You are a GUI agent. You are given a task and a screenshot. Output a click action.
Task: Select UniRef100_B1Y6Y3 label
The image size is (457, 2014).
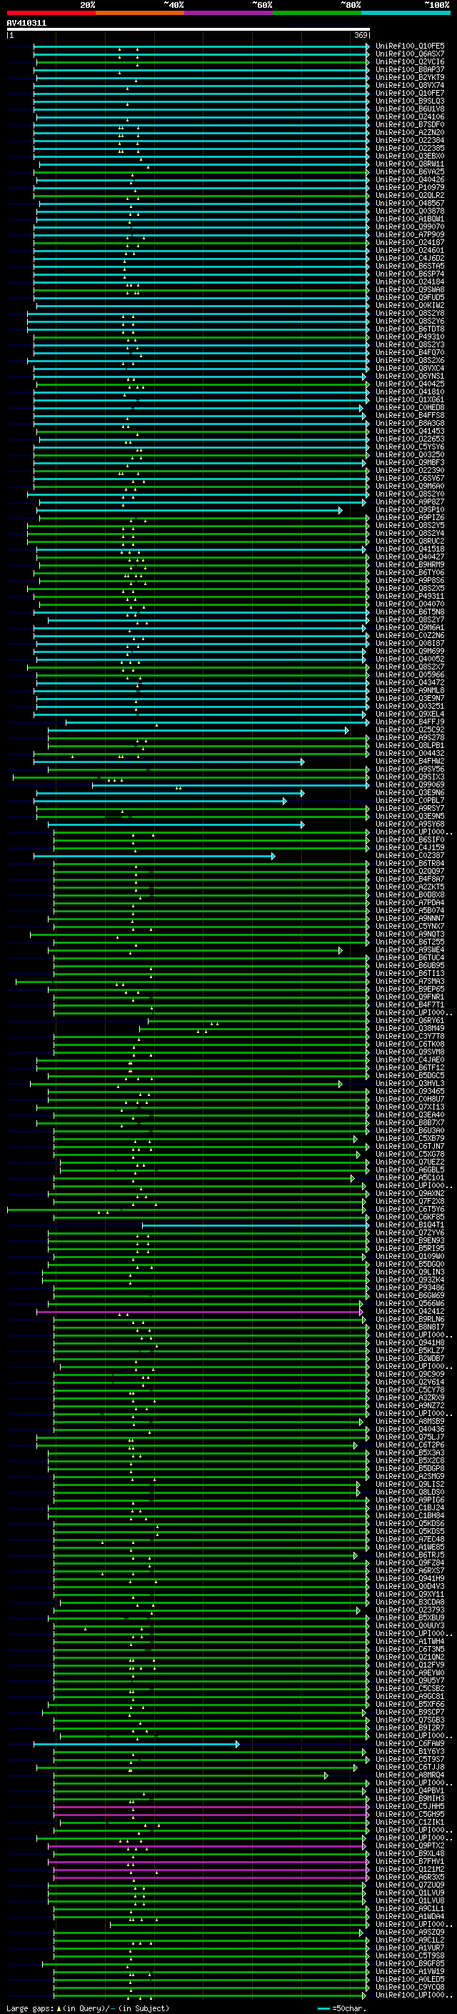[410, 1751]
